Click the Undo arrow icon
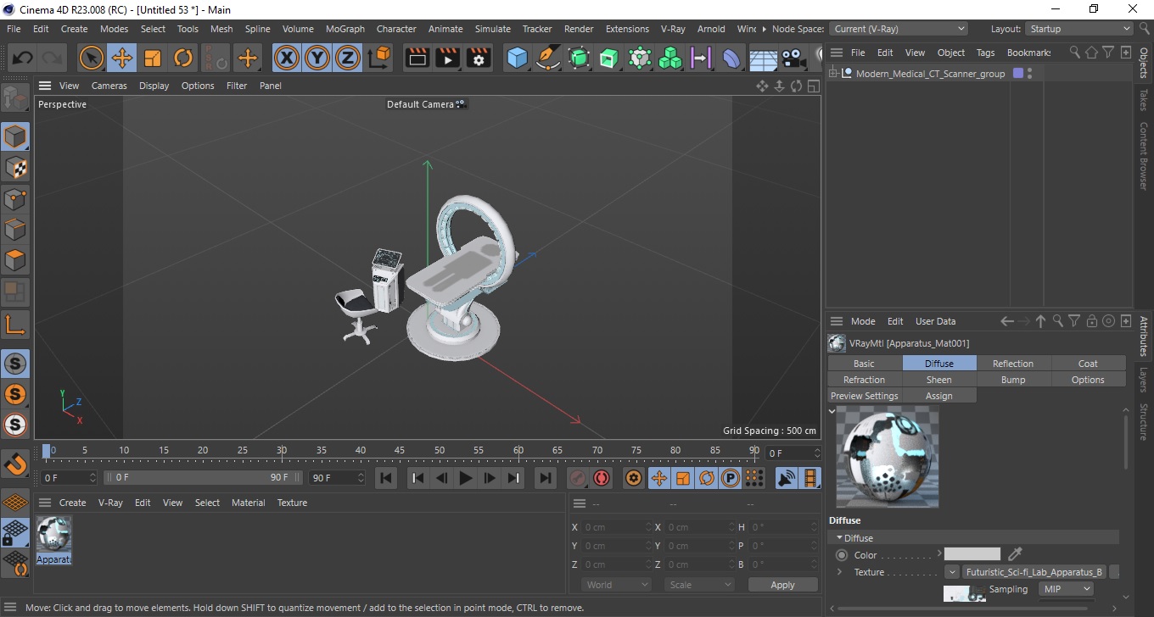This screenshot has width=1154, height=617. (23, 58)
